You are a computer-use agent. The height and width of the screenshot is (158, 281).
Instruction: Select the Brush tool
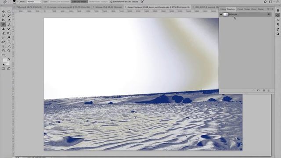click(x=9, y=25)
